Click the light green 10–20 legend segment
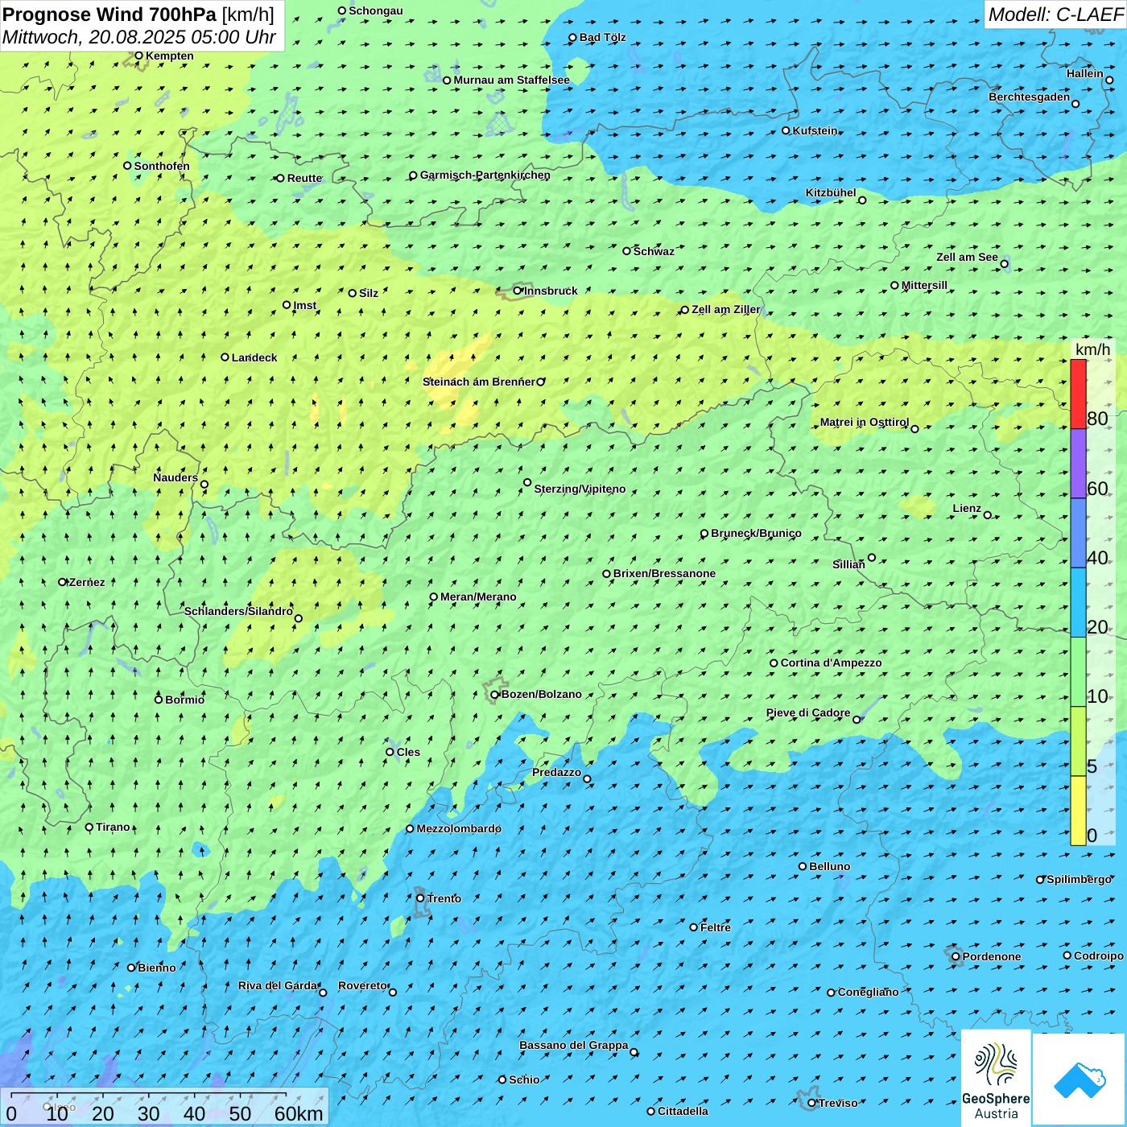Viewport: 1127px width, 1127px height. coord(1078,671)
